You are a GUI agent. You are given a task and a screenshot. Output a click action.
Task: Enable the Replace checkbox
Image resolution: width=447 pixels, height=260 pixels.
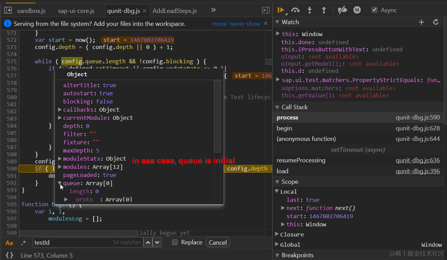click(x=175, y=242)
